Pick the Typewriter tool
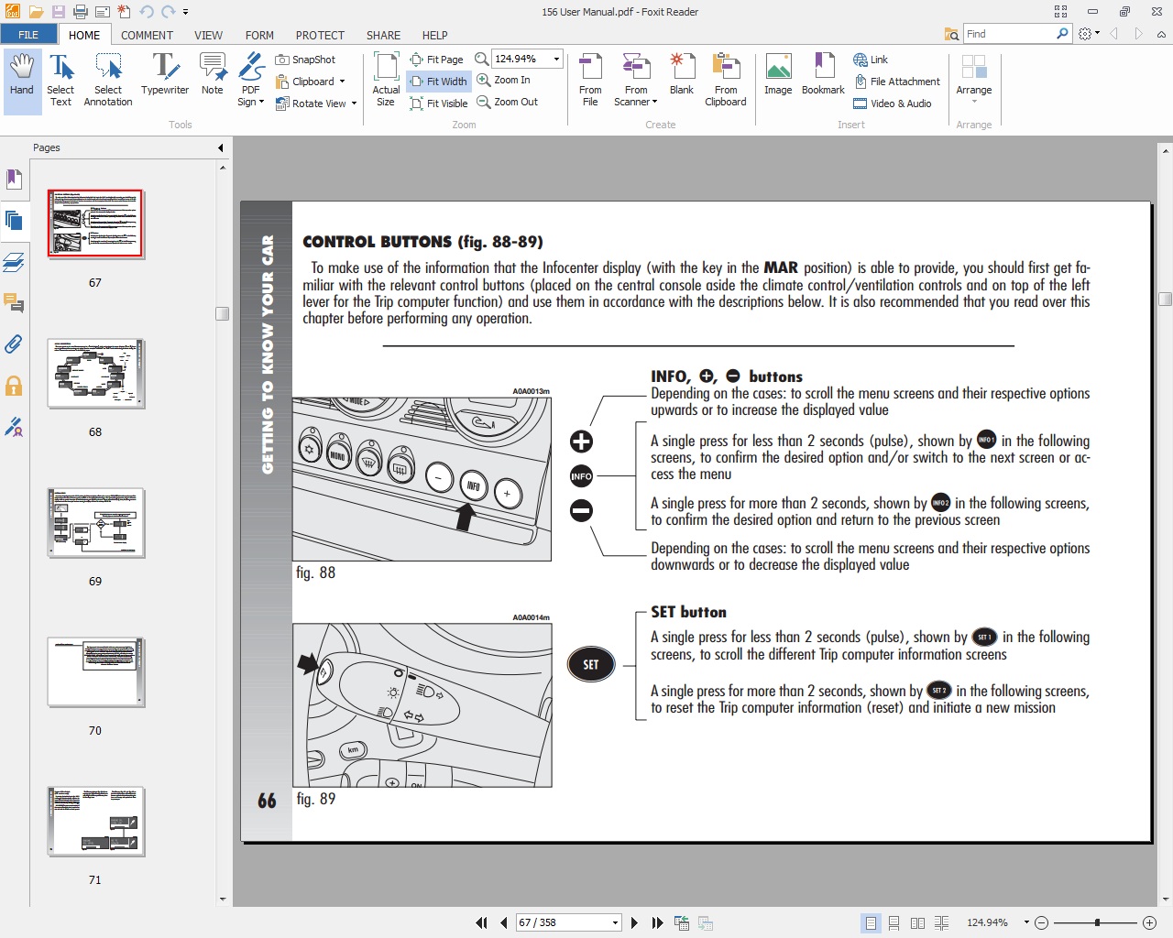Screen dimensions: 1173x938 pyautogui.click(x=165, y=75)
